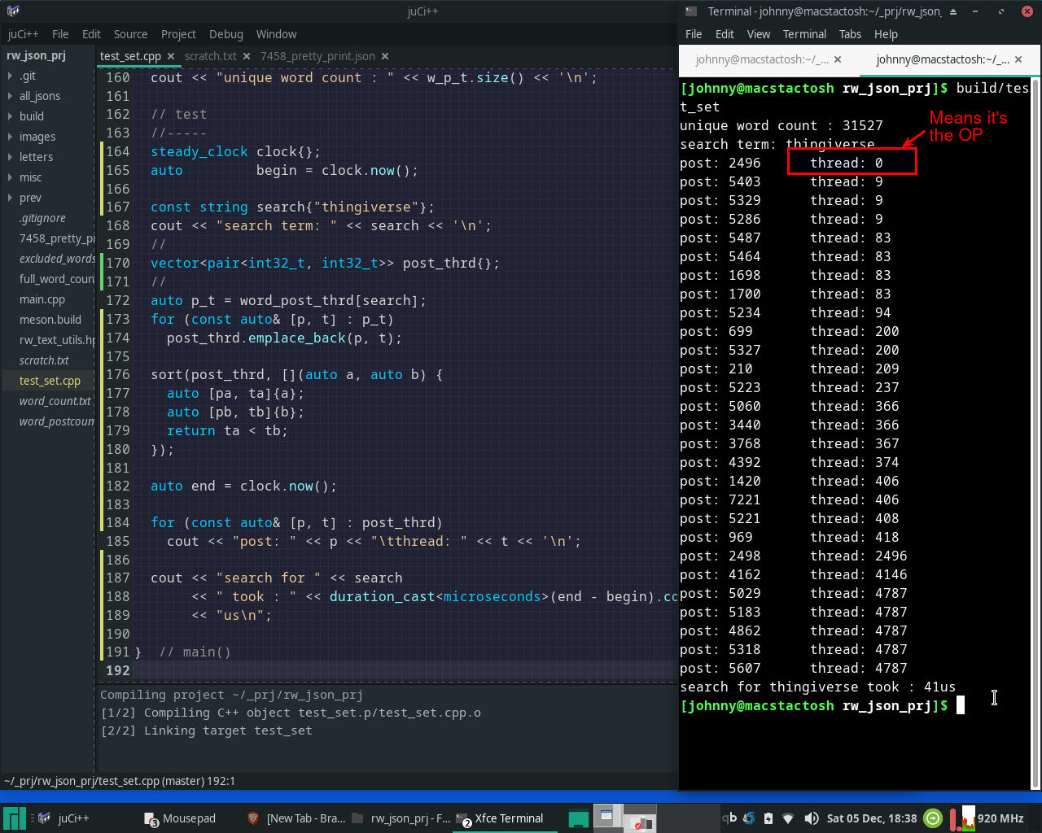This screenshot has width=1042, height=833.
Task: Click the terminal always-on-top arrow icon
Action: [953, 11]
